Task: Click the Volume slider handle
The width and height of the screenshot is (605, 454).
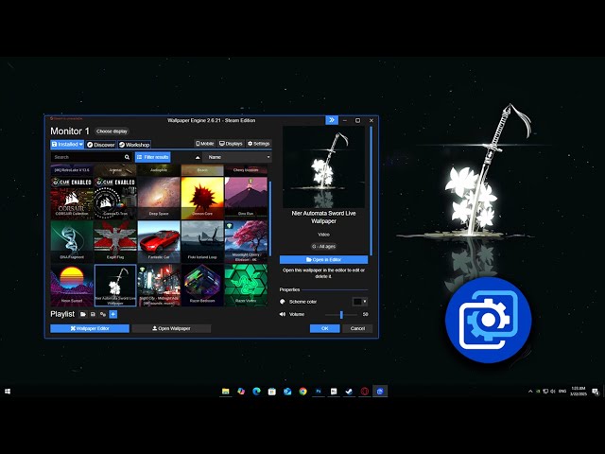Action: 341,315
